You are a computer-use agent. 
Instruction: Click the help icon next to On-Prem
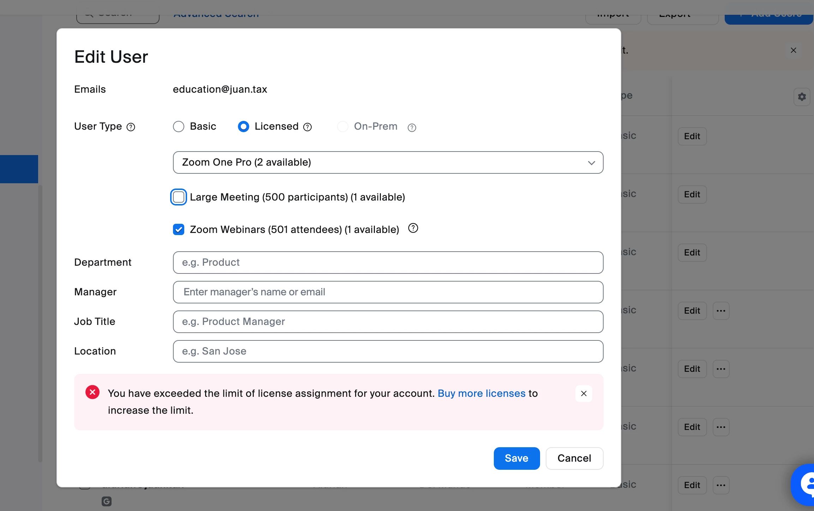[412, 128]
